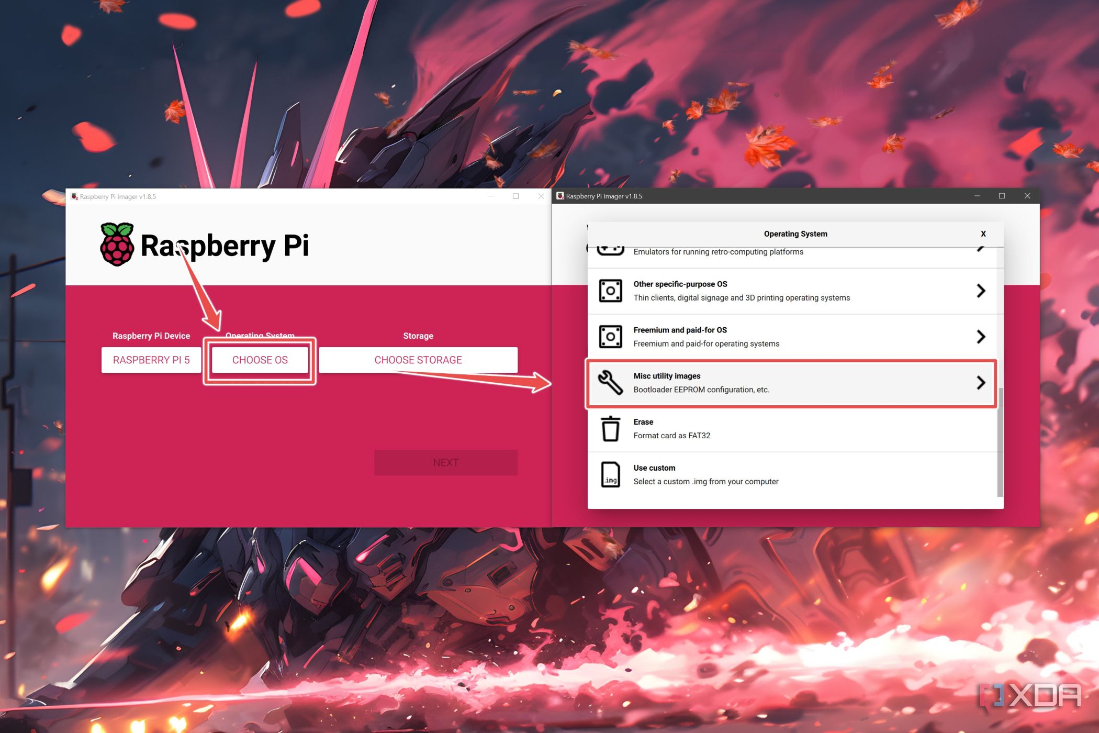The width and height of the screenshot is (1099, 733).
Task: Expand Other specific-purpose OS using the arrow
Action: pos(981,291)
